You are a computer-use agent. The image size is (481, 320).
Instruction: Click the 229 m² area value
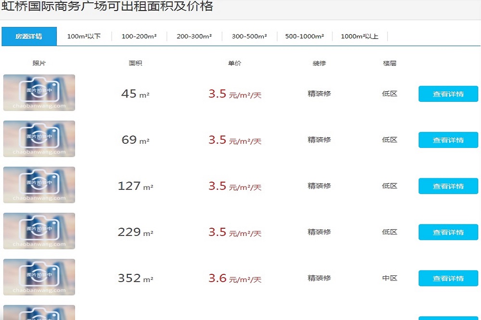[135, 232]
